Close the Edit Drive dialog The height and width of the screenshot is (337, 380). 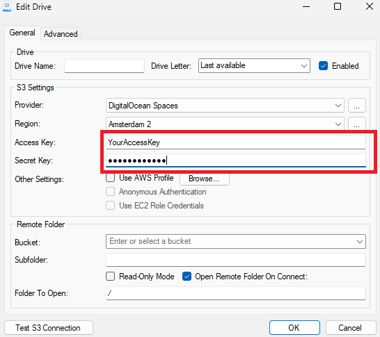[x=370, y=6]
